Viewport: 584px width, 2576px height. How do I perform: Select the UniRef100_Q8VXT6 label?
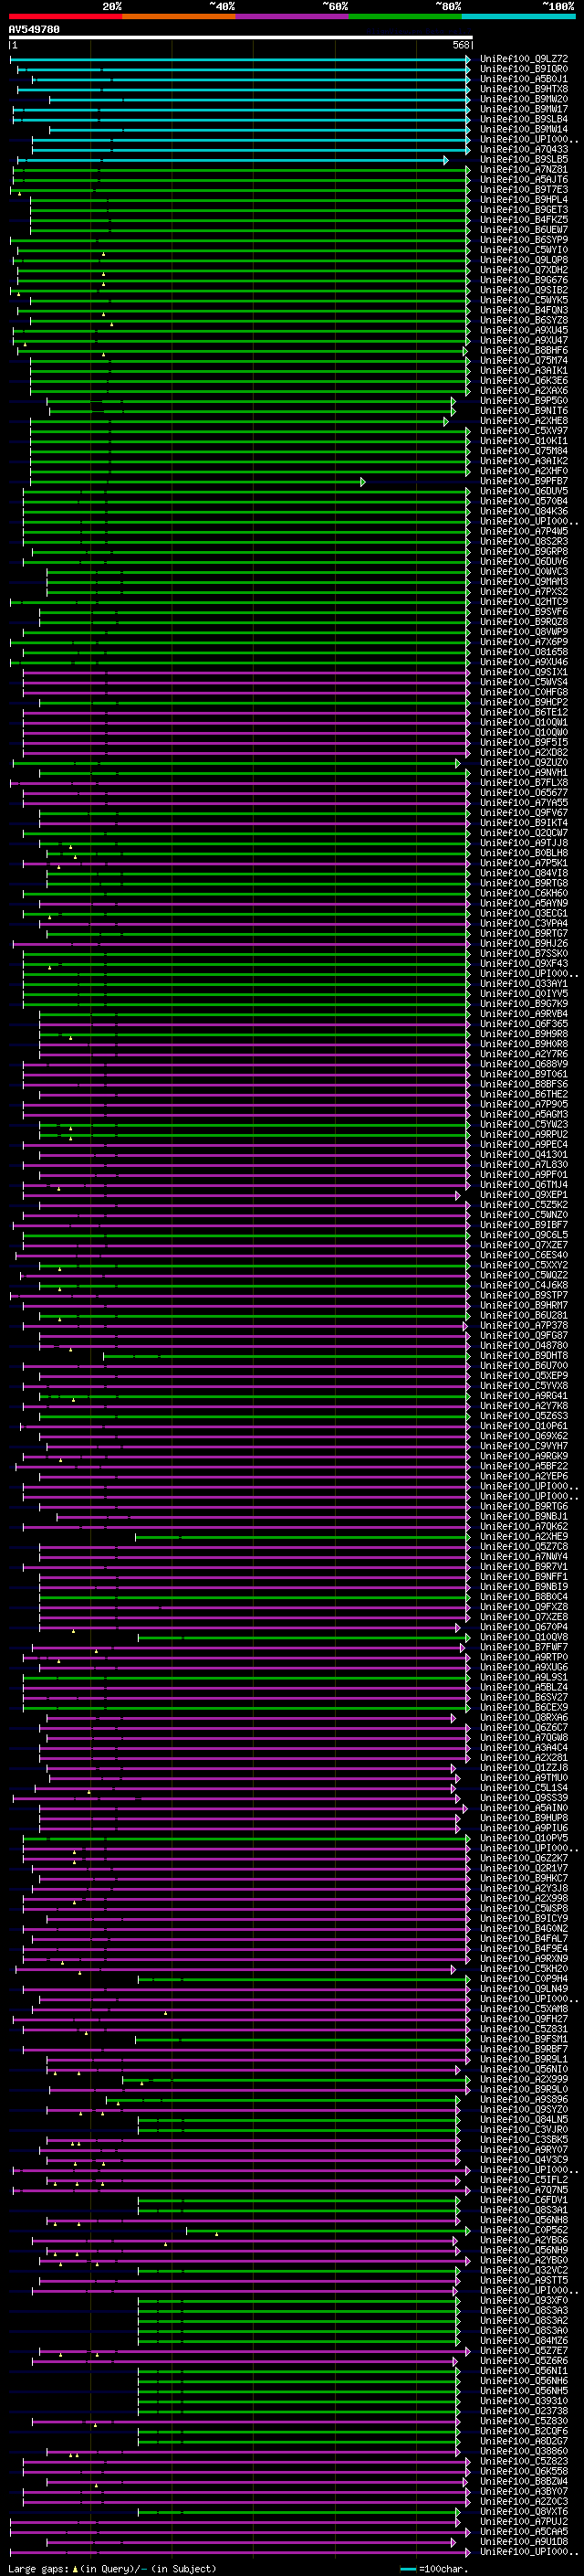tap(524, 2511)
